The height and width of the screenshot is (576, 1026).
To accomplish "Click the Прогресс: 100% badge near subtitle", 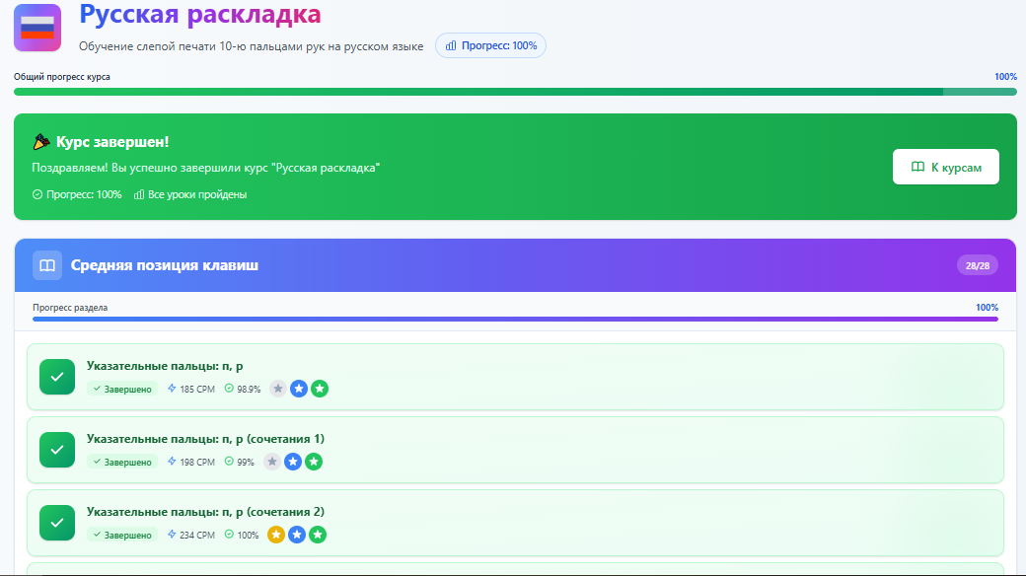I will (490, 45).
